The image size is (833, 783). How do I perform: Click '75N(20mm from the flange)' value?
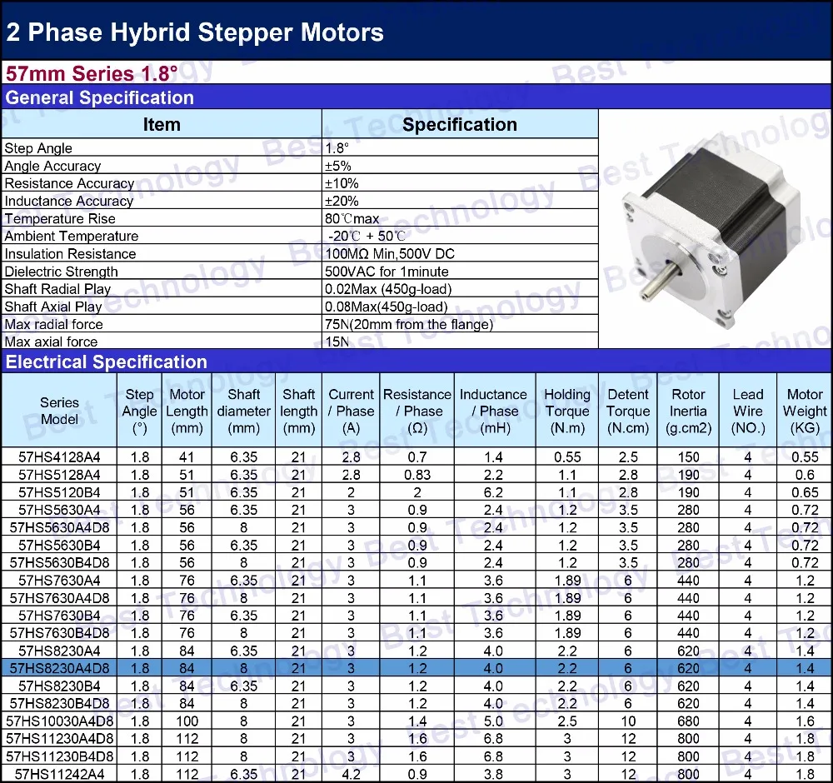tap(409, 324)
